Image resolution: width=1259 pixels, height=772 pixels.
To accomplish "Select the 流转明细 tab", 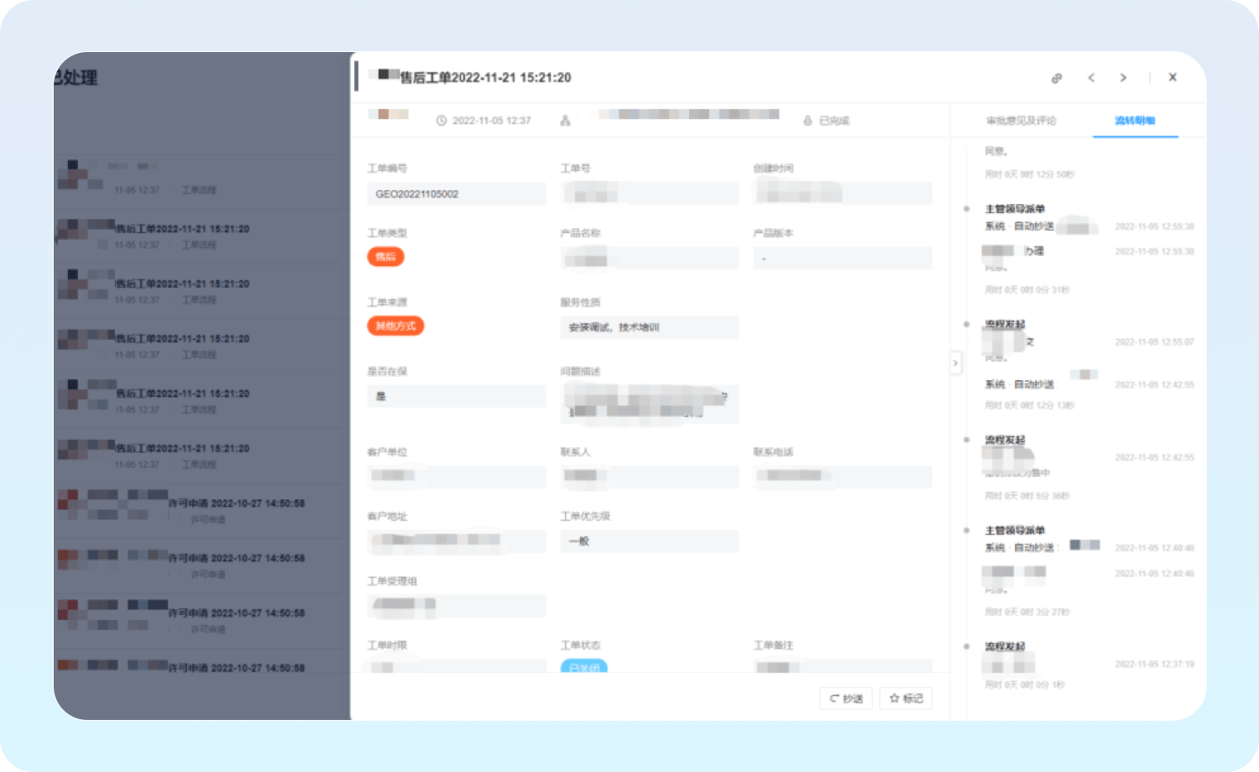I will pyautogui.click(x=1135, y=121).
